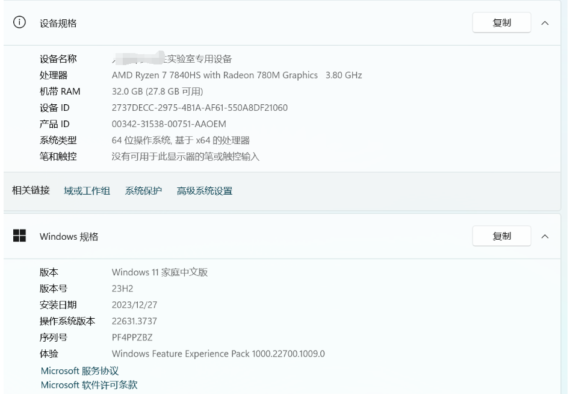Click the 体验 label
This screenshot has width=576, height=394.
pyautogui.click(x=49, y=354)
